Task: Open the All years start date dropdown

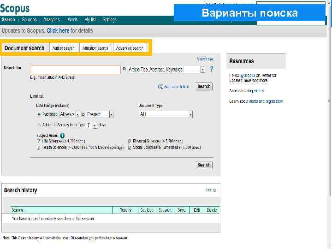Action: [70, 114]
